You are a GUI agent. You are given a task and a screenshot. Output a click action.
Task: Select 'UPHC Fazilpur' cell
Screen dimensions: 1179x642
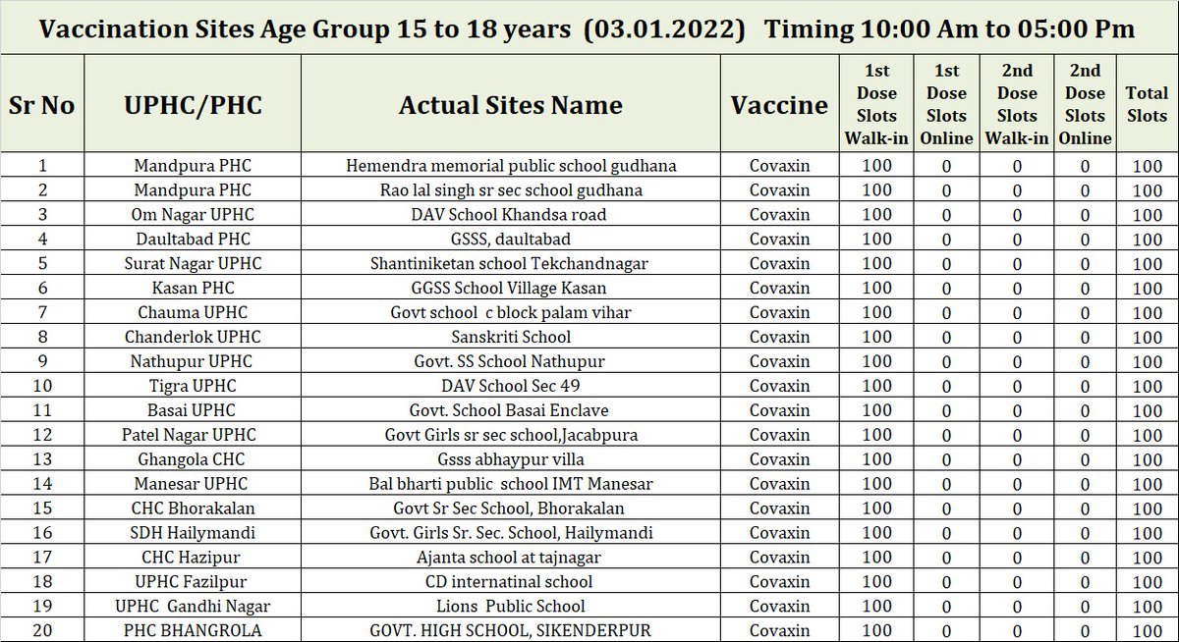(x=193, y=583)
